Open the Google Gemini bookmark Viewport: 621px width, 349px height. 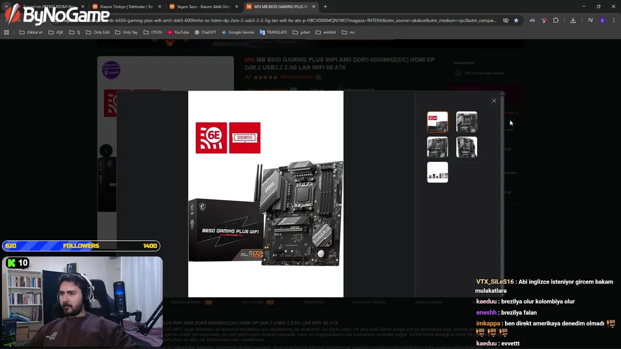(x=238, y=32)
